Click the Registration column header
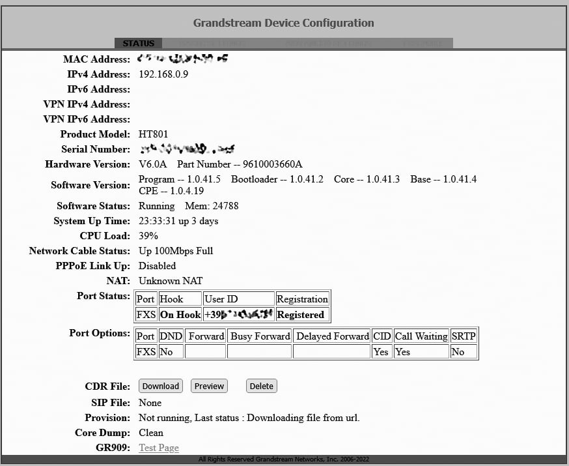The width and height of the screenshot is (569, 466). pyautogui.click(x=302, y=299)
